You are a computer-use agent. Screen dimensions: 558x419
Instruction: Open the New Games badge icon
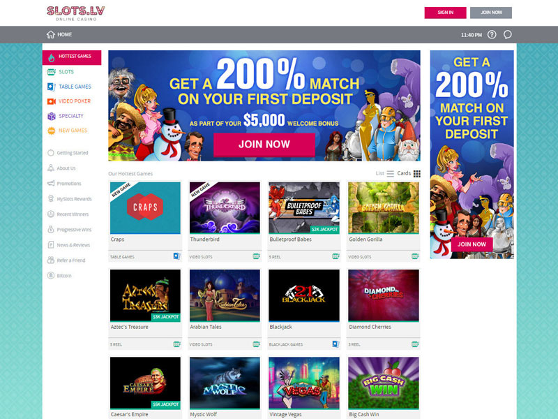(x=52, y=131)
